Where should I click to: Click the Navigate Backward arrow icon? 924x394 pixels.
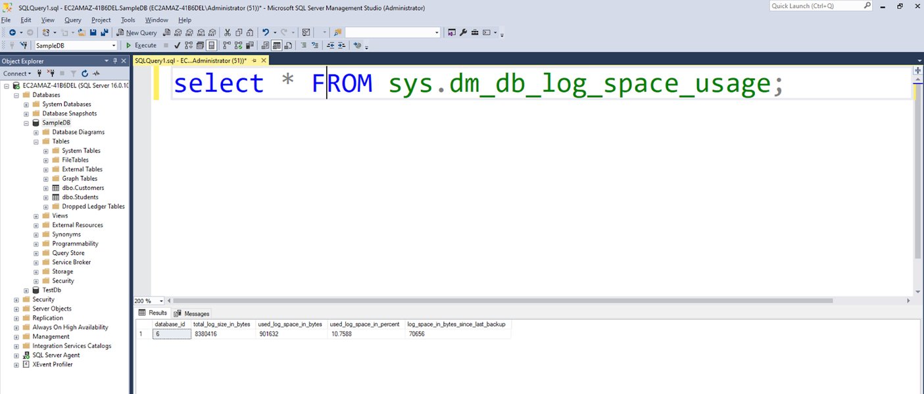12,32
